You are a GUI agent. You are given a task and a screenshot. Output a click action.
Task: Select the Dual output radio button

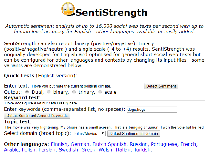(x=27, y=92)
